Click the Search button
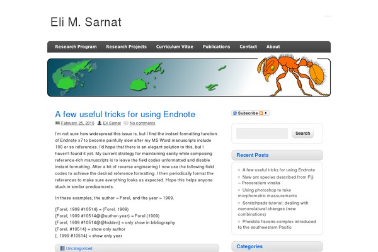Viewport: 378px width, 252px height. [303, 134]
